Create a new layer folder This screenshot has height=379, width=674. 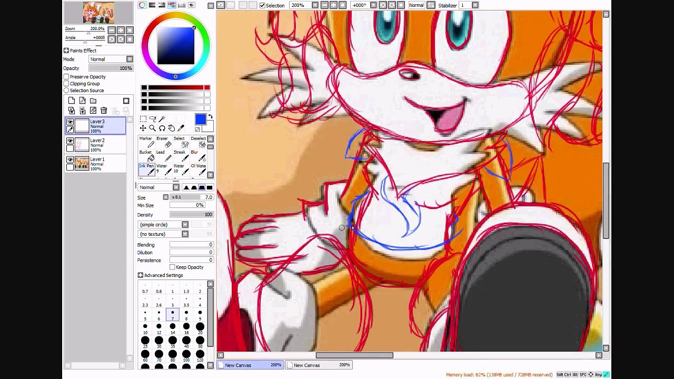point(93,101)
